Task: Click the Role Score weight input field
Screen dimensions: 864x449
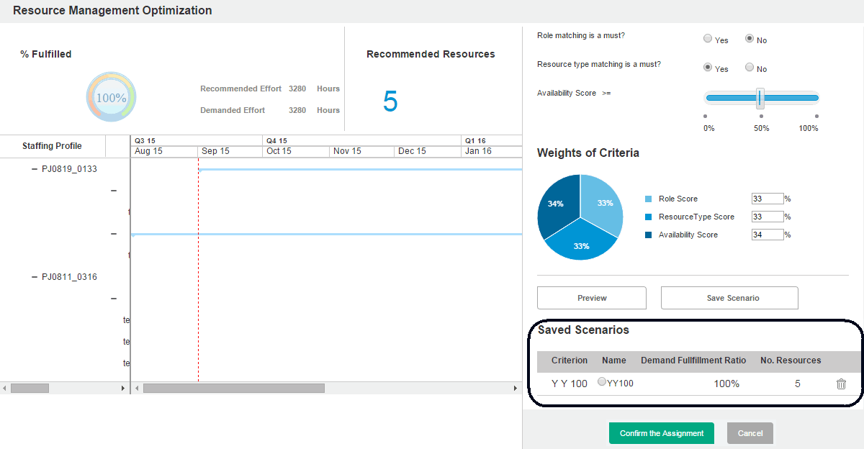Action: pos(767,199)
